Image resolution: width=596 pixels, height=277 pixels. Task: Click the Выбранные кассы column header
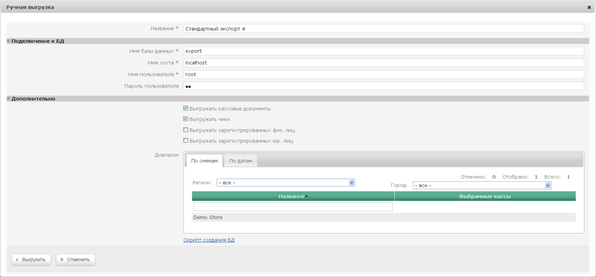485,196
